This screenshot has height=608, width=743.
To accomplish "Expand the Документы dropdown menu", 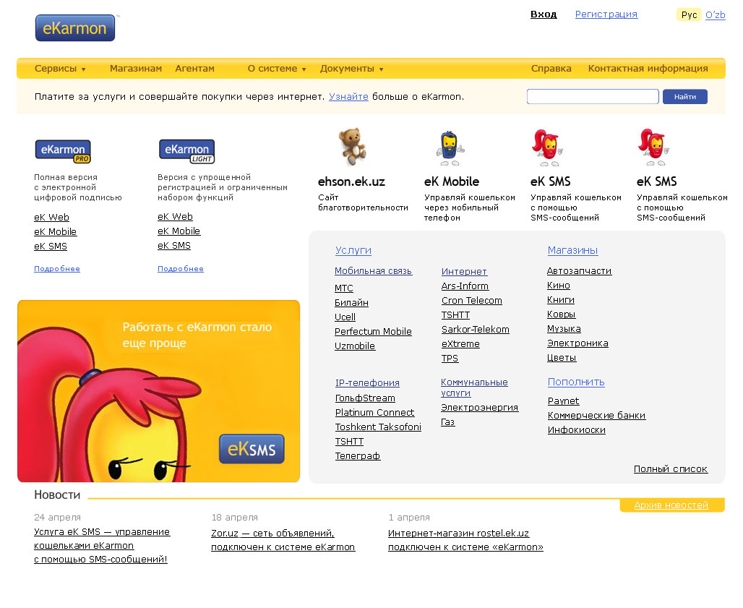I will [x=351, y=69].
